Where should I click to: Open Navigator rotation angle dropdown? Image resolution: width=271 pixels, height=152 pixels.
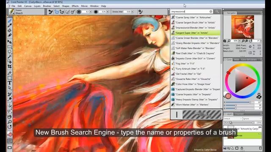[x=261, y=41]
